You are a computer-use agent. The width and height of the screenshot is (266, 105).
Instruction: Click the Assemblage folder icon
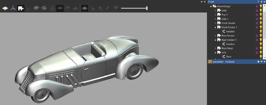[x=214, y=6]
